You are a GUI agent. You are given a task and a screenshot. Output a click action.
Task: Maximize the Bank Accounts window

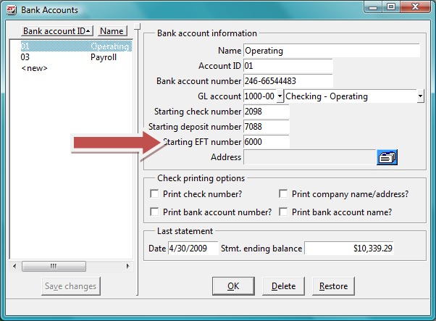point(391,7)
